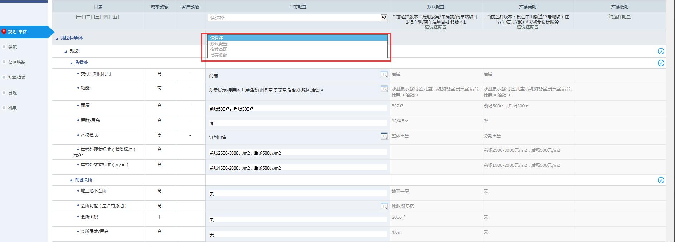This screenshot has width=675, height=242.
Task: Click check circle icon in 售楼处 row
Action: pyautogui.click(x=661, y=63)
